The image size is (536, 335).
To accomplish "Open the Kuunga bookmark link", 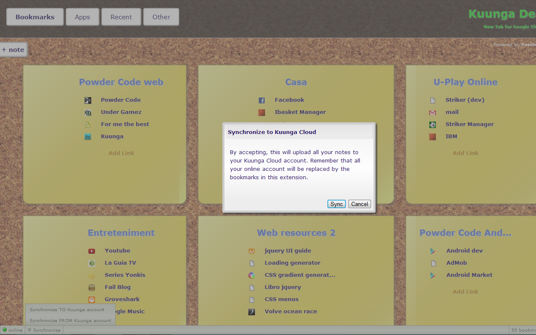I will pos(112,137).
